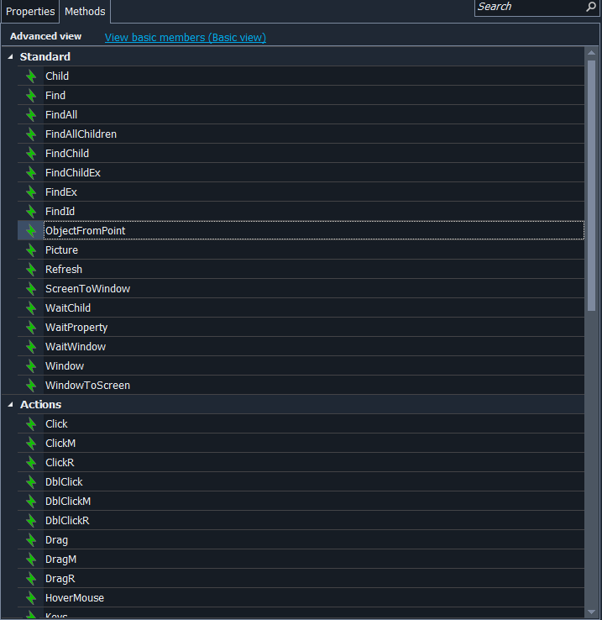Click the method icon beside ScreenToWindow
Image resolution: width=602 pixels, height=620 pixels.
(31, 289)
